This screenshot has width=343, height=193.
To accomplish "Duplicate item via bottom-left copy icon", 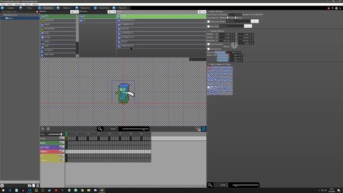I will [33, 185].
